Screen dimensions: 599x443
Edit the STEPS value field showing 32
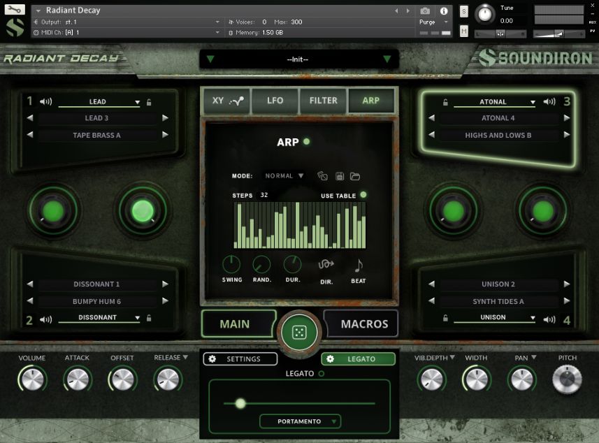click(x=264, y=196)
